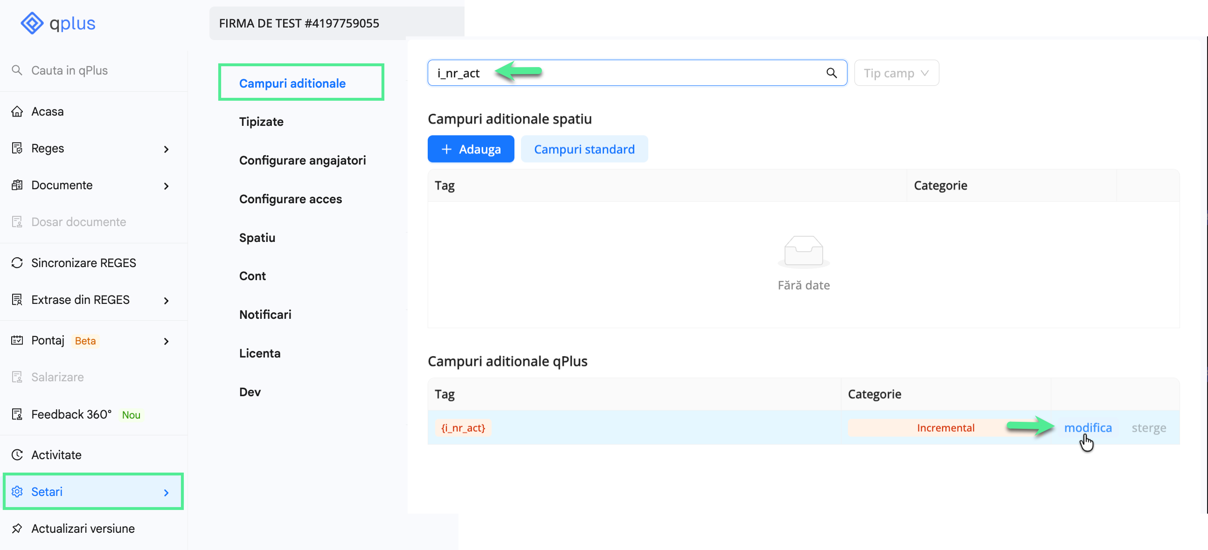The height and width of the screenshot is (550, 1208).
Task: Click the Activitate clock icon
Action: 17,454
